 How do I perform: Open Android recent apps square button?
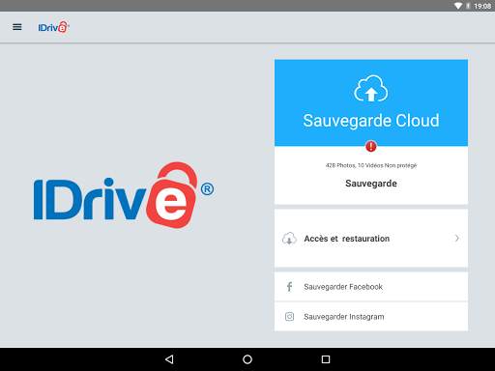tap(326, 359)
